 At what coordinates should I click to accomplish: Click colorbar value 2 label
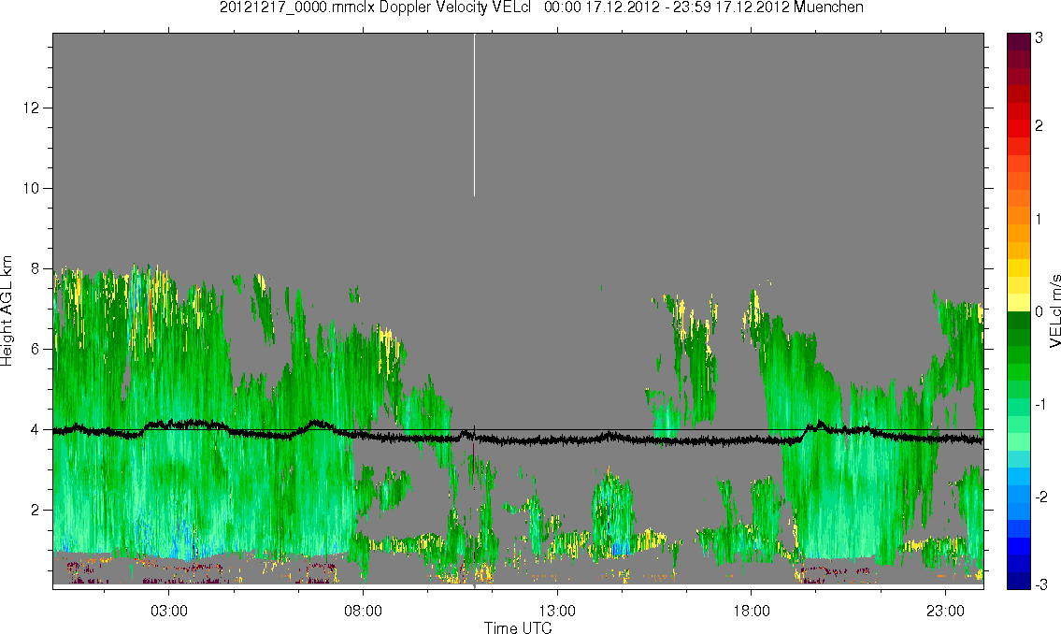1039,126
